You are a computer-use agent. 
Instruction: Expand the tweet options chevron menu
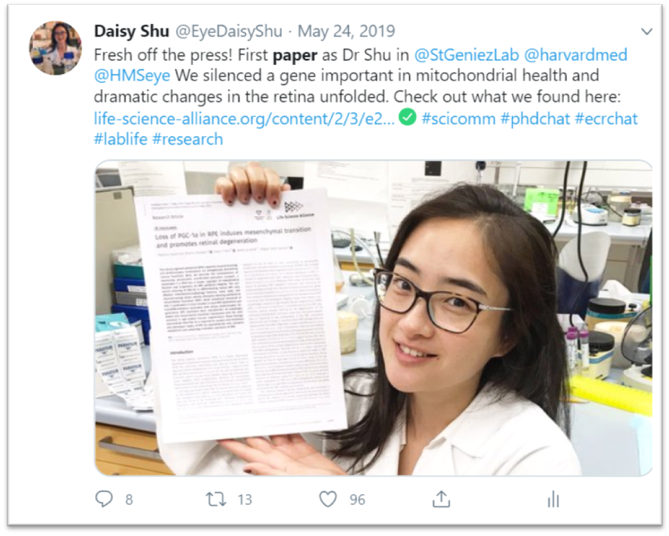point(647,31)
